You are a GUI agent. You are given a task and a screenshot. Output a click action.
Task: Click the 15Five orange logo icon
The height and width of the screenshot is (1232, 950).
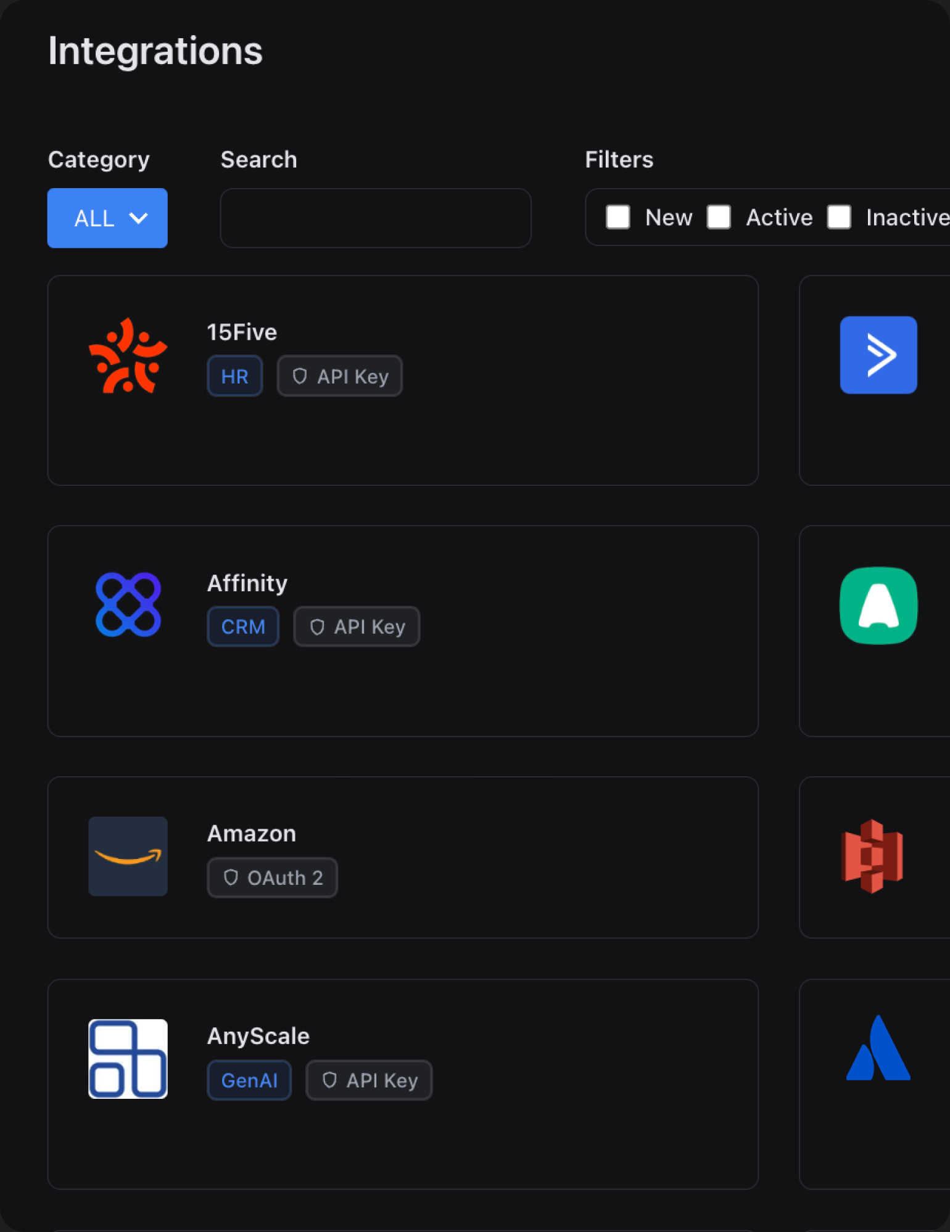pyautogui.click(x=128, y=356)
